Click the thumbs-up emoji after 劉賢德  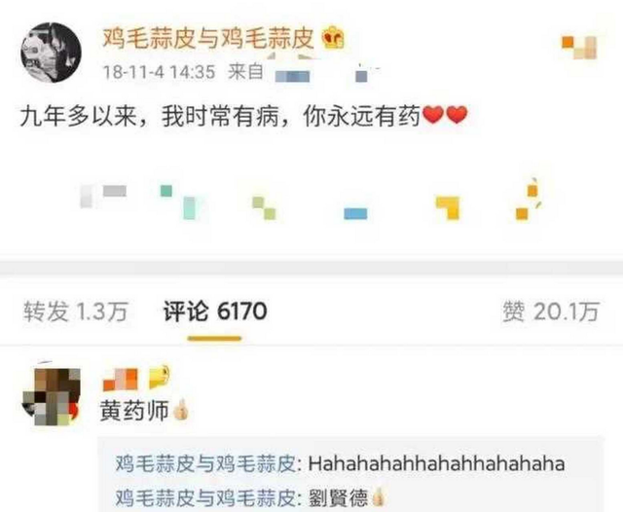point(379,497)
